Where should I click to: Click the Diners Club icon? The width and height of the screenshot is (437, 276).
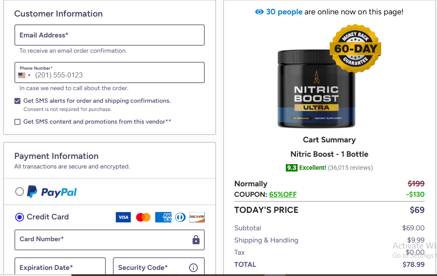click(180, 217)
